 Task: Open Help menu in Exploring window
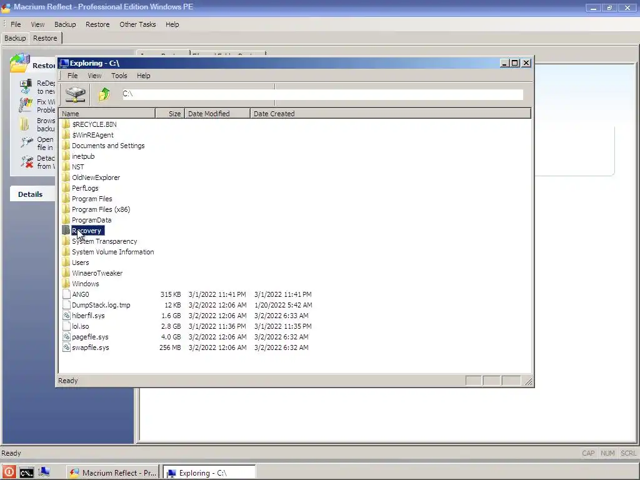coord(143,76)
